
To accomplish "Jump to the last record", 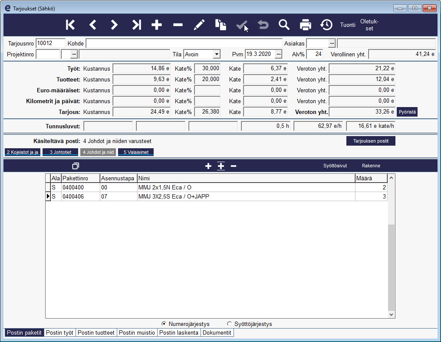I will (x=136, y=25).
